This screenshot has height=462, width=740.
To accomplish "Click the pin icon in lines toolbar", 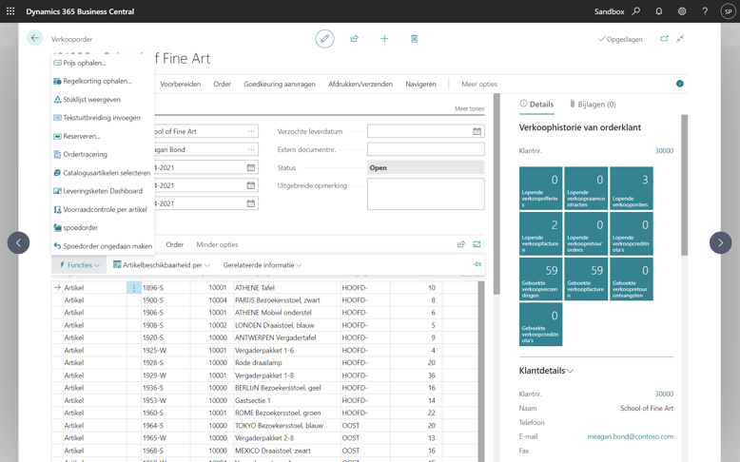I will click(477, 264).
